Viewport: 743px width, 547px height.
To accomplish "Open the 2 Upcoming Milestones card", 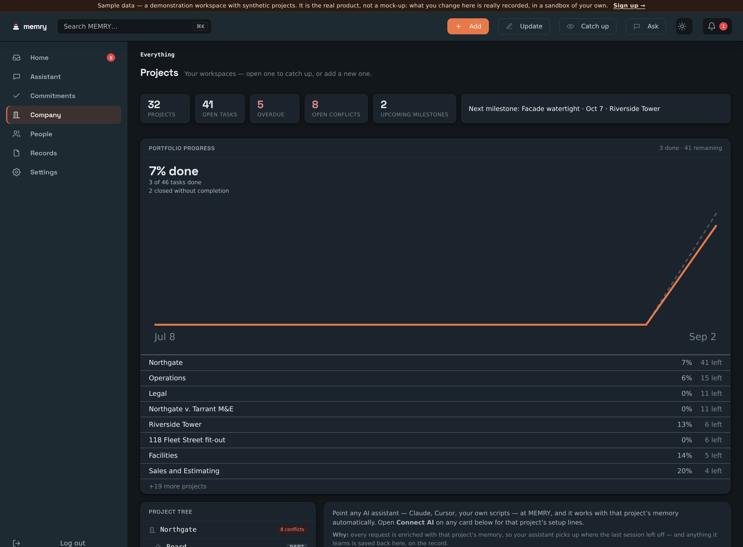I will tap(415, 109).
